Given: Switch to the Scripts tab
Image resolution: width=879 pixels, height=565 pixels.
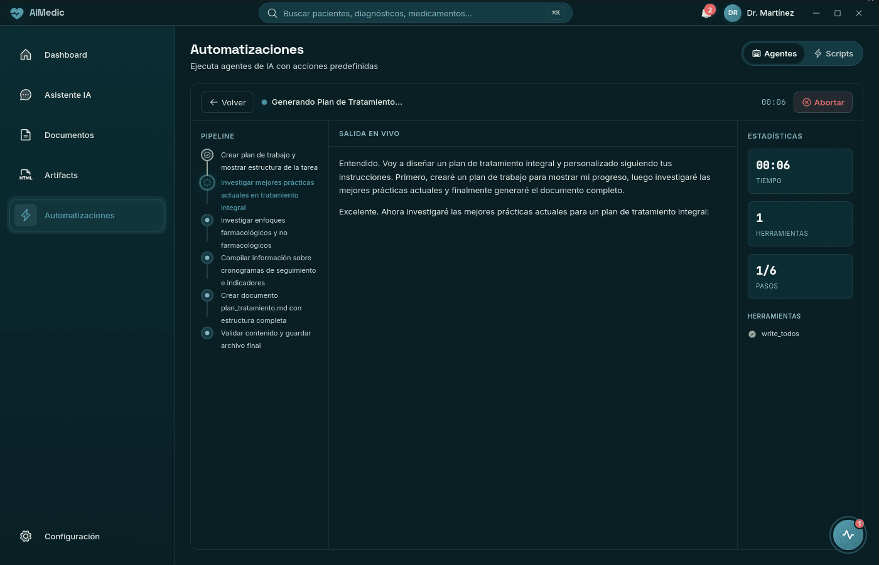Looking at the screenshot, I should click(x=834, y=53).
